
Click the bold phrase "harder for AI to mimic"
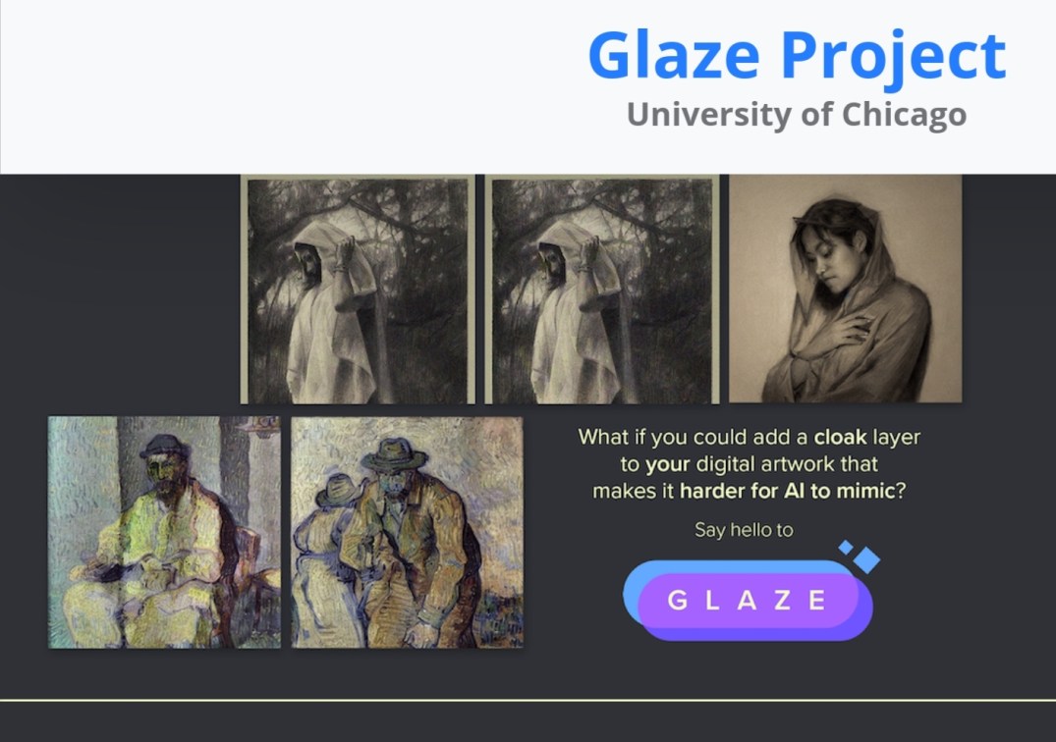coord(787,491)
